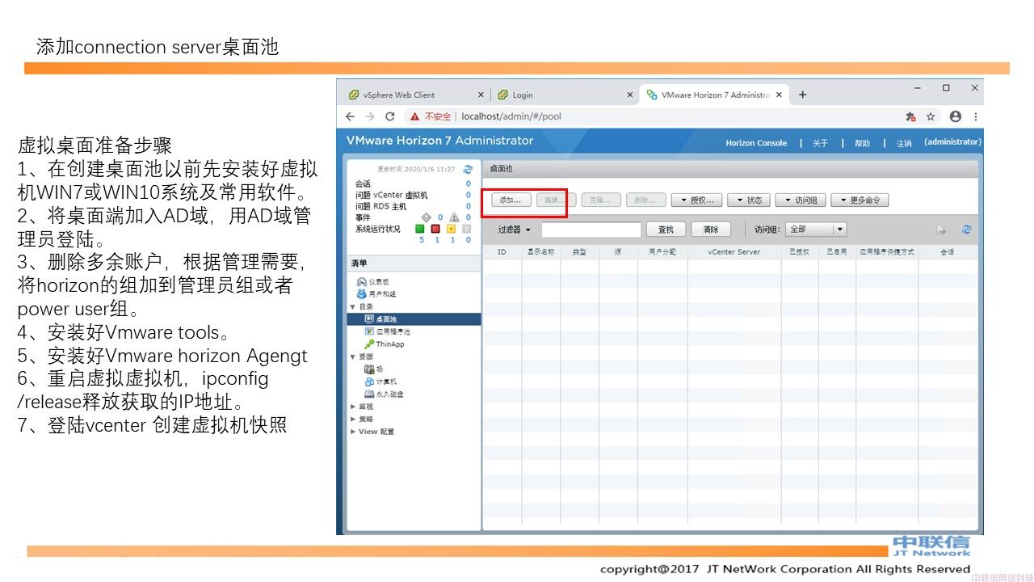Click the green system health status icon
Image resolution: width=1034 pixels, height=582 pixels.
click(x=420, y=229)
